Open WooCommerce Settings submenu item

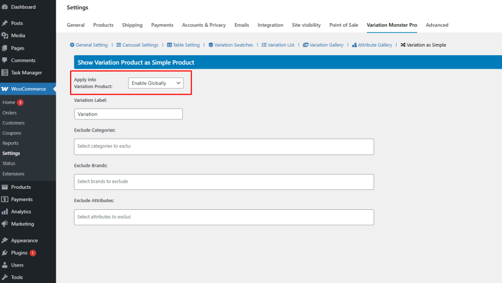pos(11,153)
